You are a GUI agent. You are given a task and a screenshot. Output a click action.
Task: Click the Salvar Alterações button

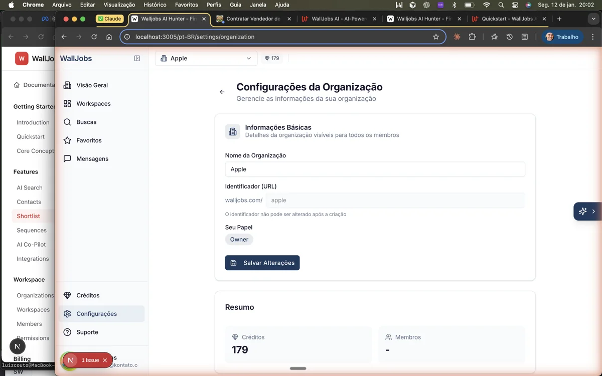pos(262,262)
